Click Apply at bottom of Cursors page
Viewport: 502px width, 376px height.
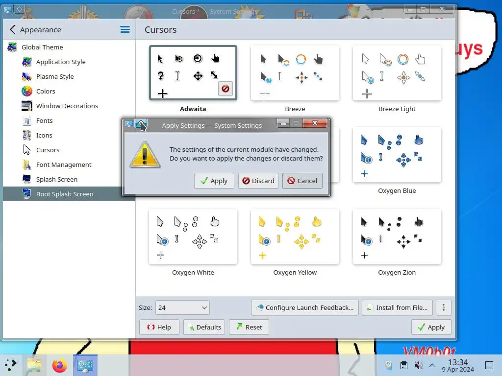point(431,327)
